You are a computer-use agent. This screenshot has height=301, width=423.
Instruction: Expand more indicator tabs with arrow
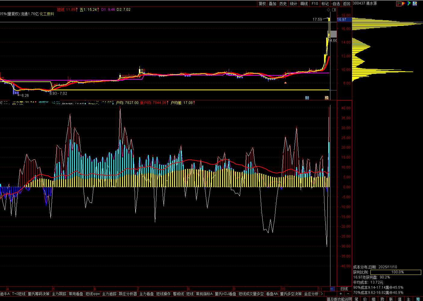[x=322, y=294]
